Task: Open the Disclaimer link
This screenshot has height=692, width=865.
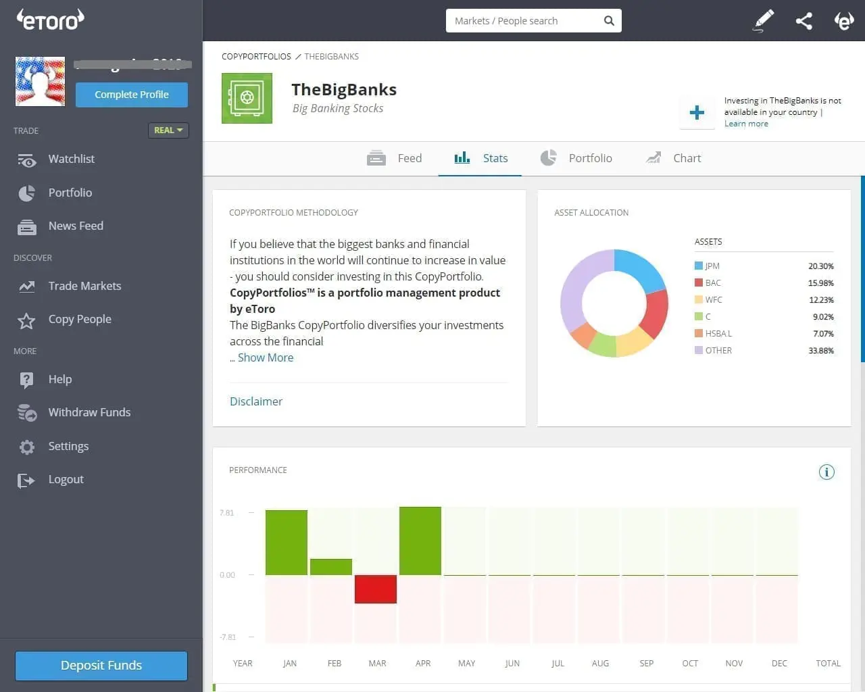Action: 256,401
